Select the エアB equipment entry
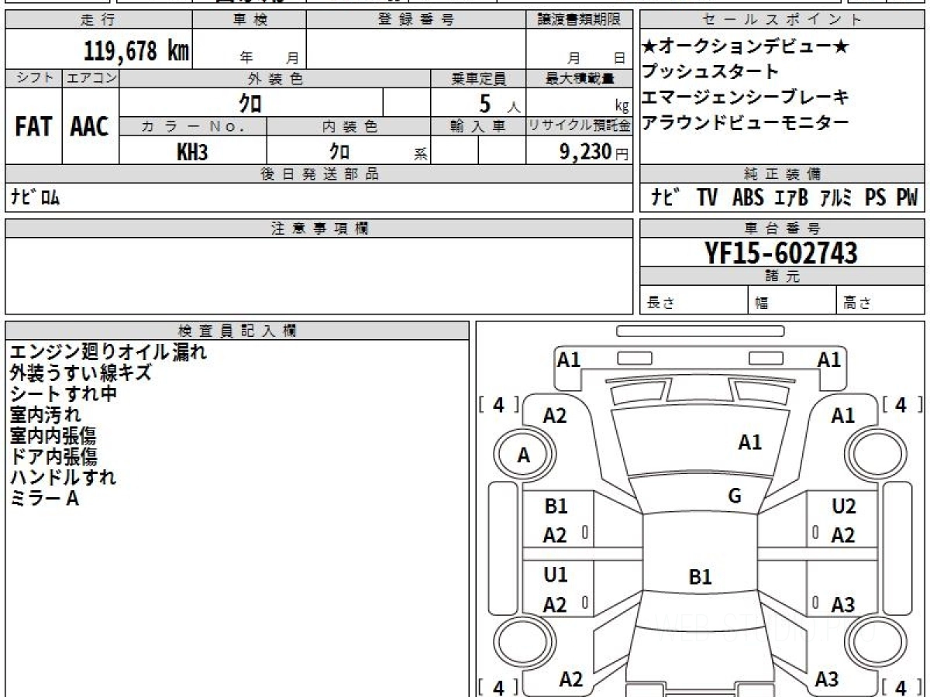 (x=790, y=198)
